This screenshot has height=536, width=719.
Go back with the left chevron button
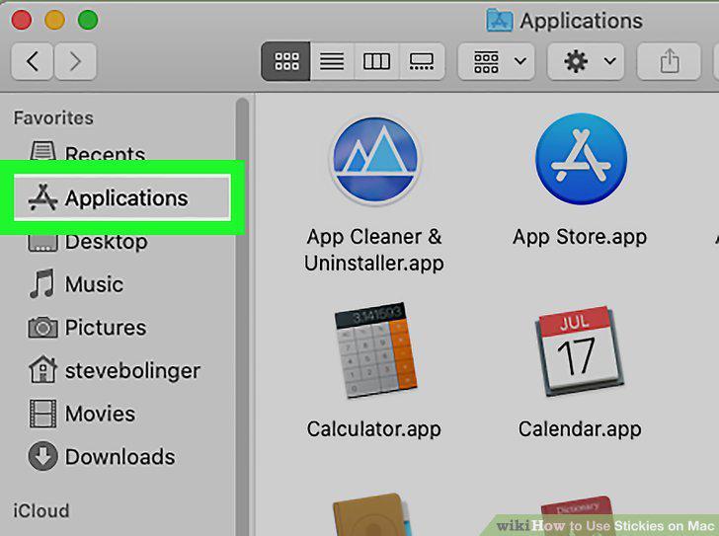coord(32,61)
